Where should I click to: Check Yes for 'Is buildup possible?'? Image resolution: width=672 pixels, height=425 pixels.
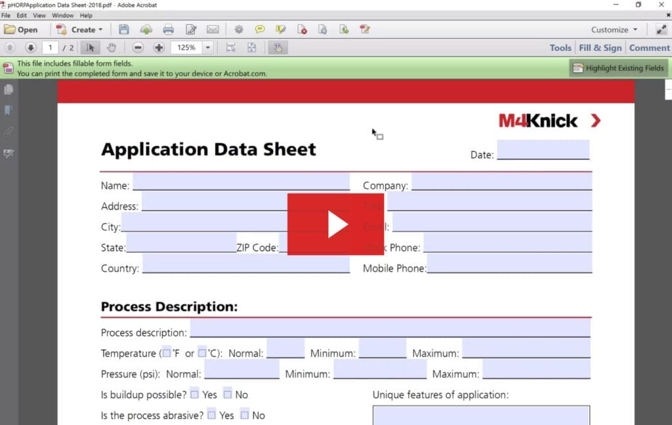click(194, 394)
